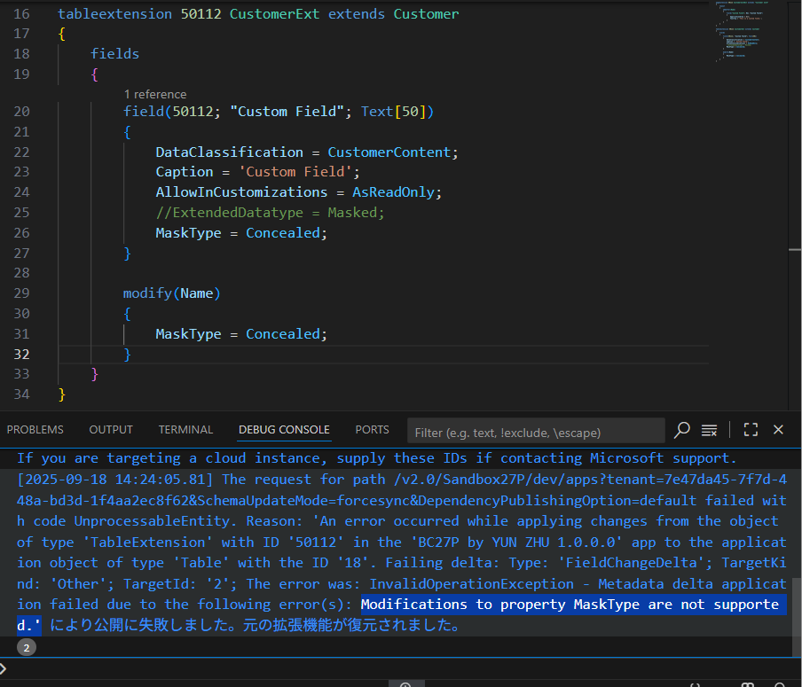The width and height of the screenshot is (802, 687).
Task: Click the search icon beside the filter box
Action: pos(681,430)
